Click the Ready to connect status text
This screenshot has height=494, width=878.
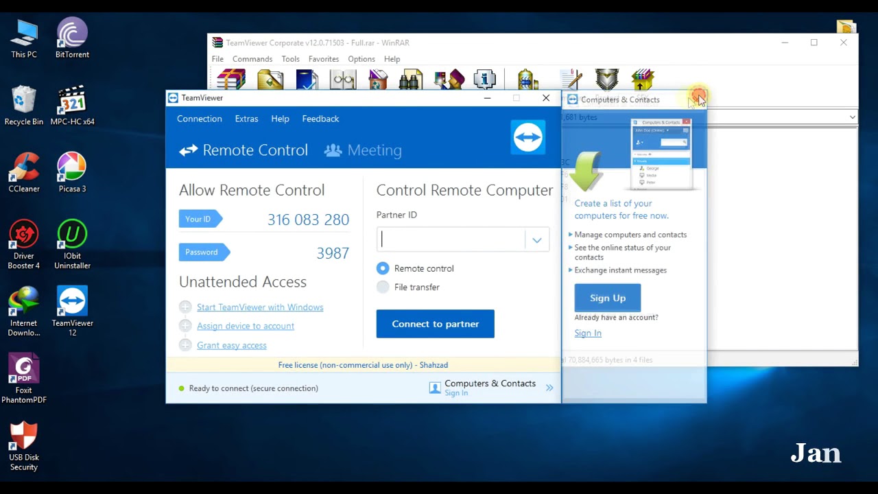point(254,388)
